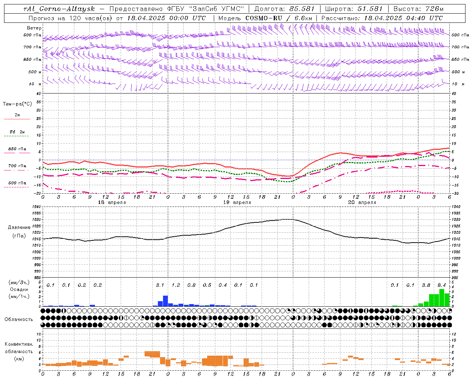Click the "700 гПа" temperature legend label
The image size is (471, 377).
pos(17,166)
